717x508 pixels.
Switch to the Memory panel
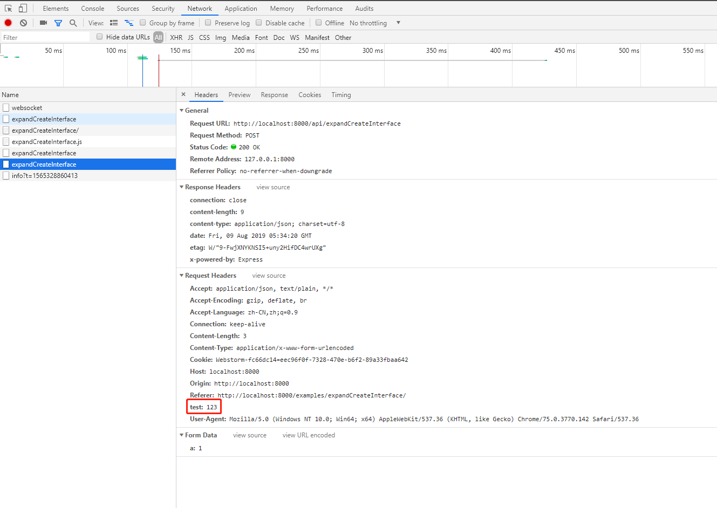pos(282,9)
